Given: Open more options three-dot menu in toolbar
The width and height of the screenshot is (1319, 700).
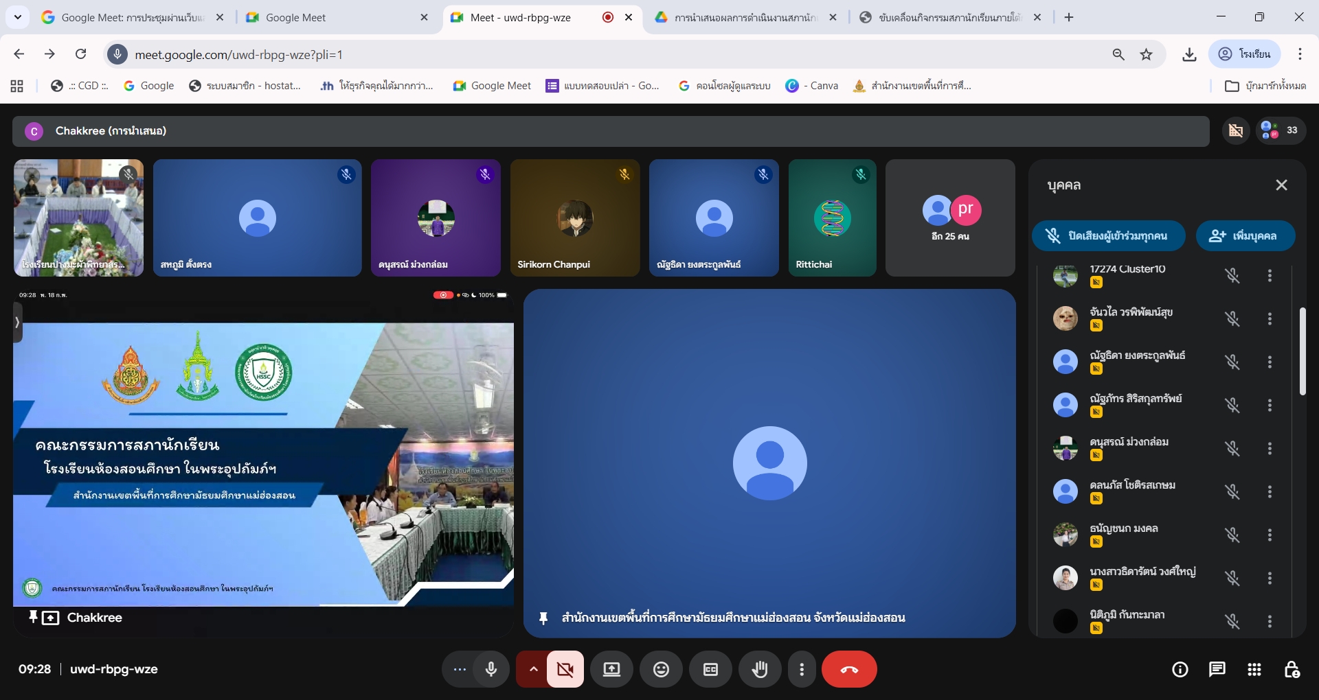Looking at the screenshot, I should [x=802, y=669].
